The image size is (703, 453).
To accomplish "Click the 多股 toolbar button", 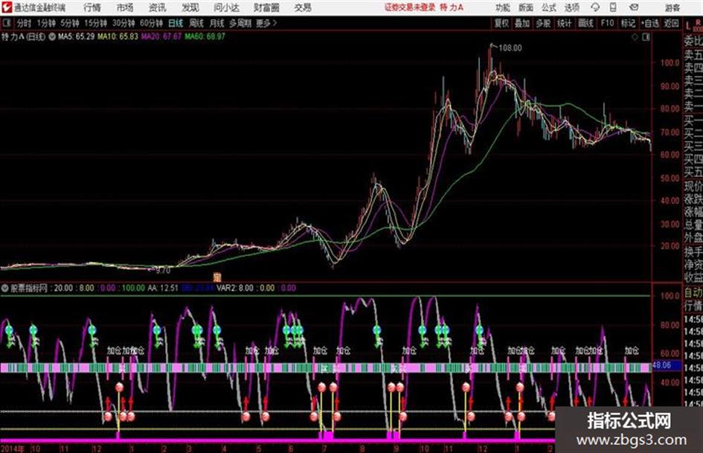I will [543, 23].
